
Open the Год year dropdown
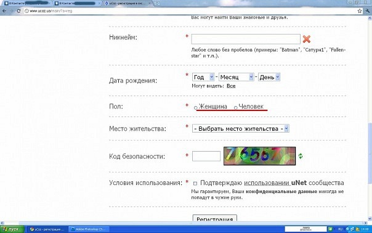203,77
